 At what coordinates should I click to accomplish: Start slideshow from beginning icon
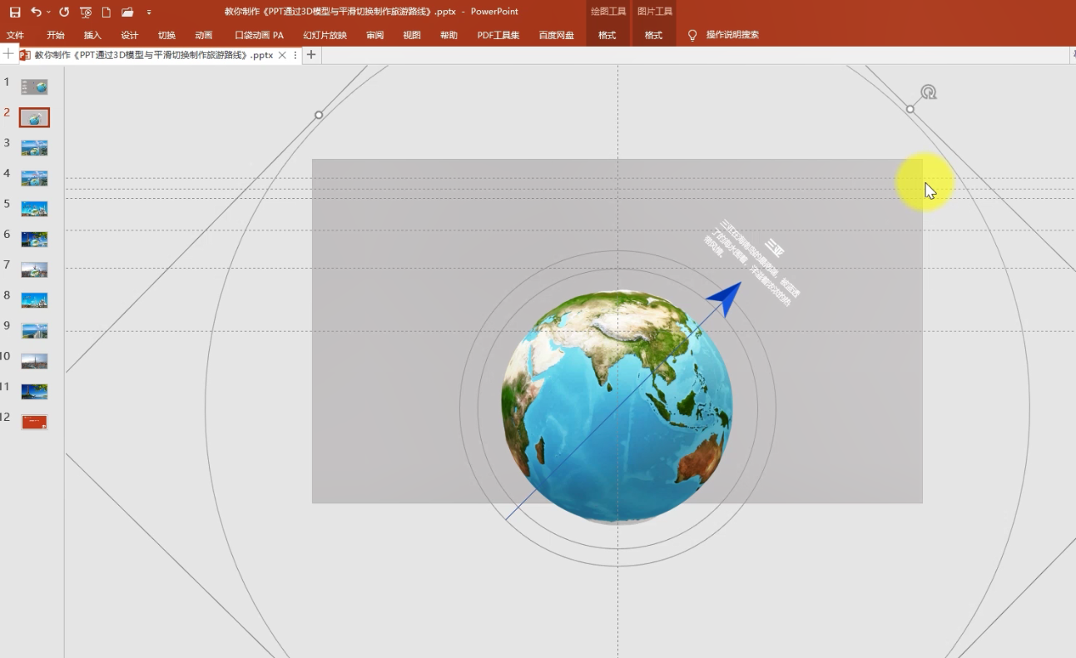[86, 12]
